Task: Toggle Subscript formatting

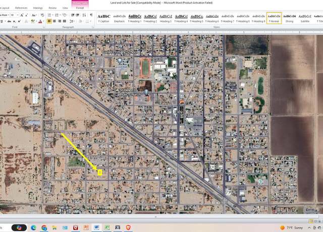Action: [14, 21]
